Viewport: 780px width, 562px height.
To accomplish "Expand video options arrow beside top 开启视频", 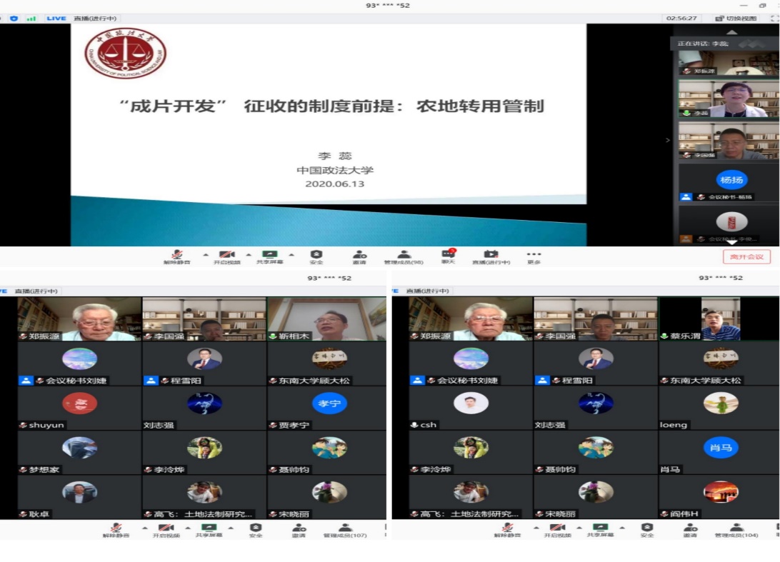I will pos(249,254).
